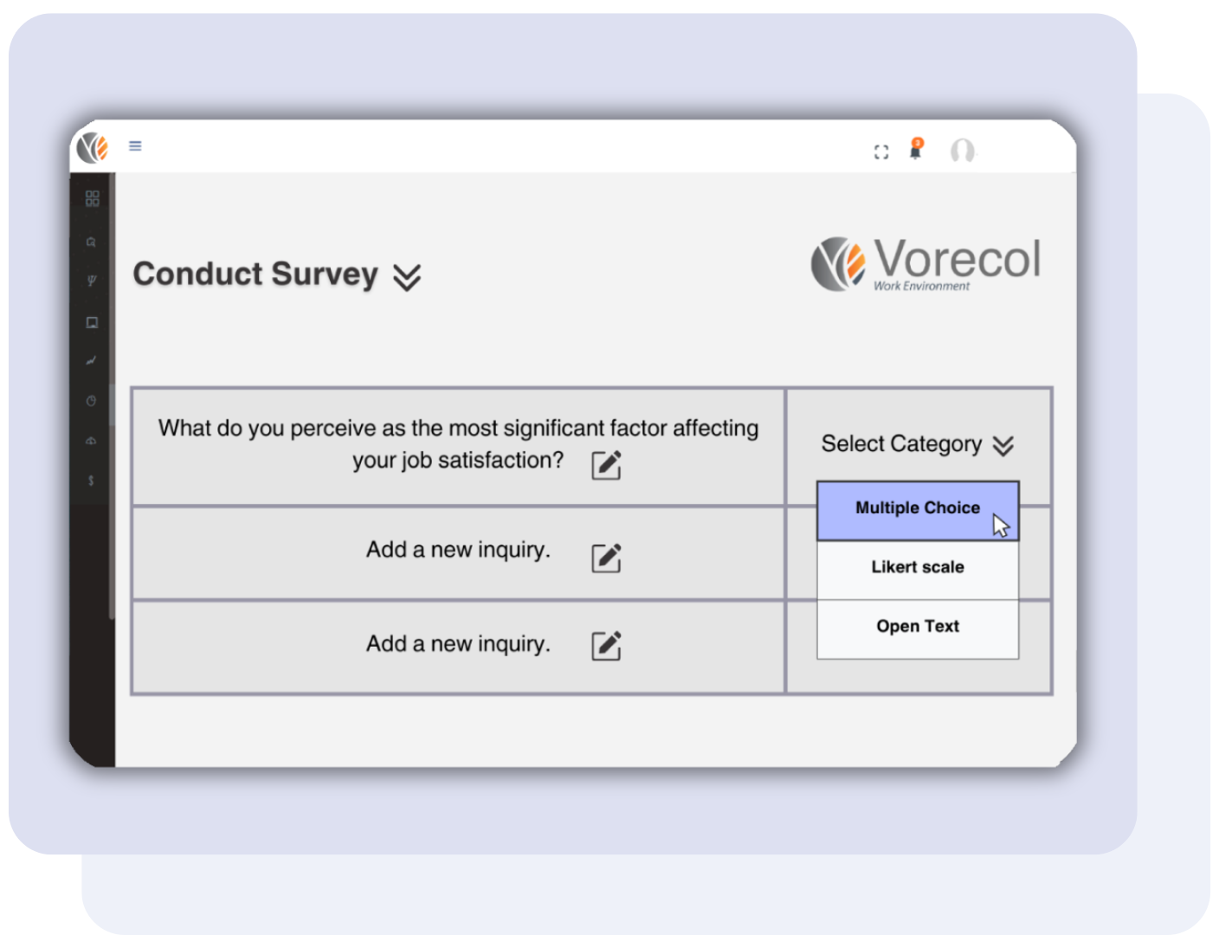Pick Open Text from the dropdown

coord(917,627)
